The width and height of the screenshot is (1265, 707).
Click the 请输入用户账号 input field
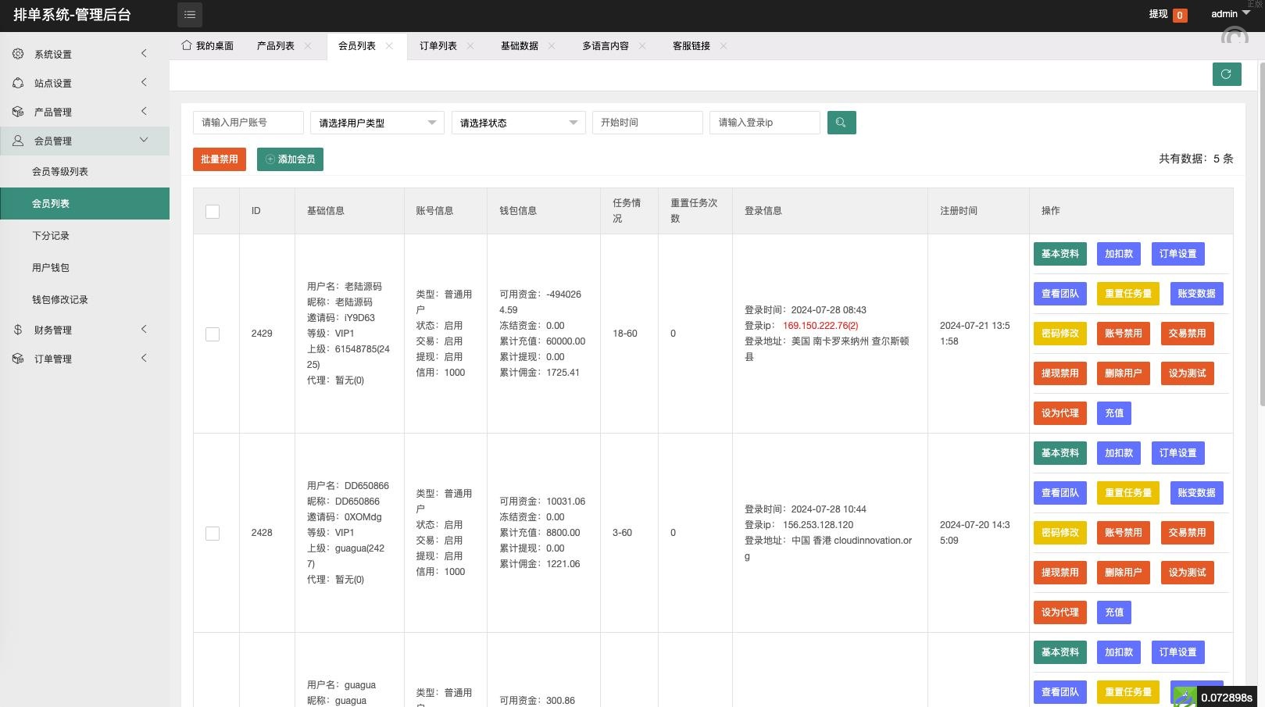(x=248, y=123)
